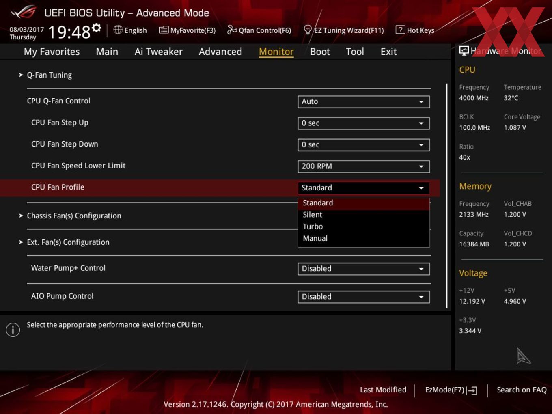Switch to the Main tab
Screen dimensions: 552x414
(107, 52)
